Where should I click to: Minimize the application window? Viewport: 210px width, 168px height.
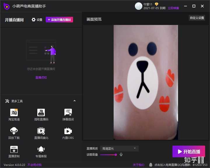point(185,6)
